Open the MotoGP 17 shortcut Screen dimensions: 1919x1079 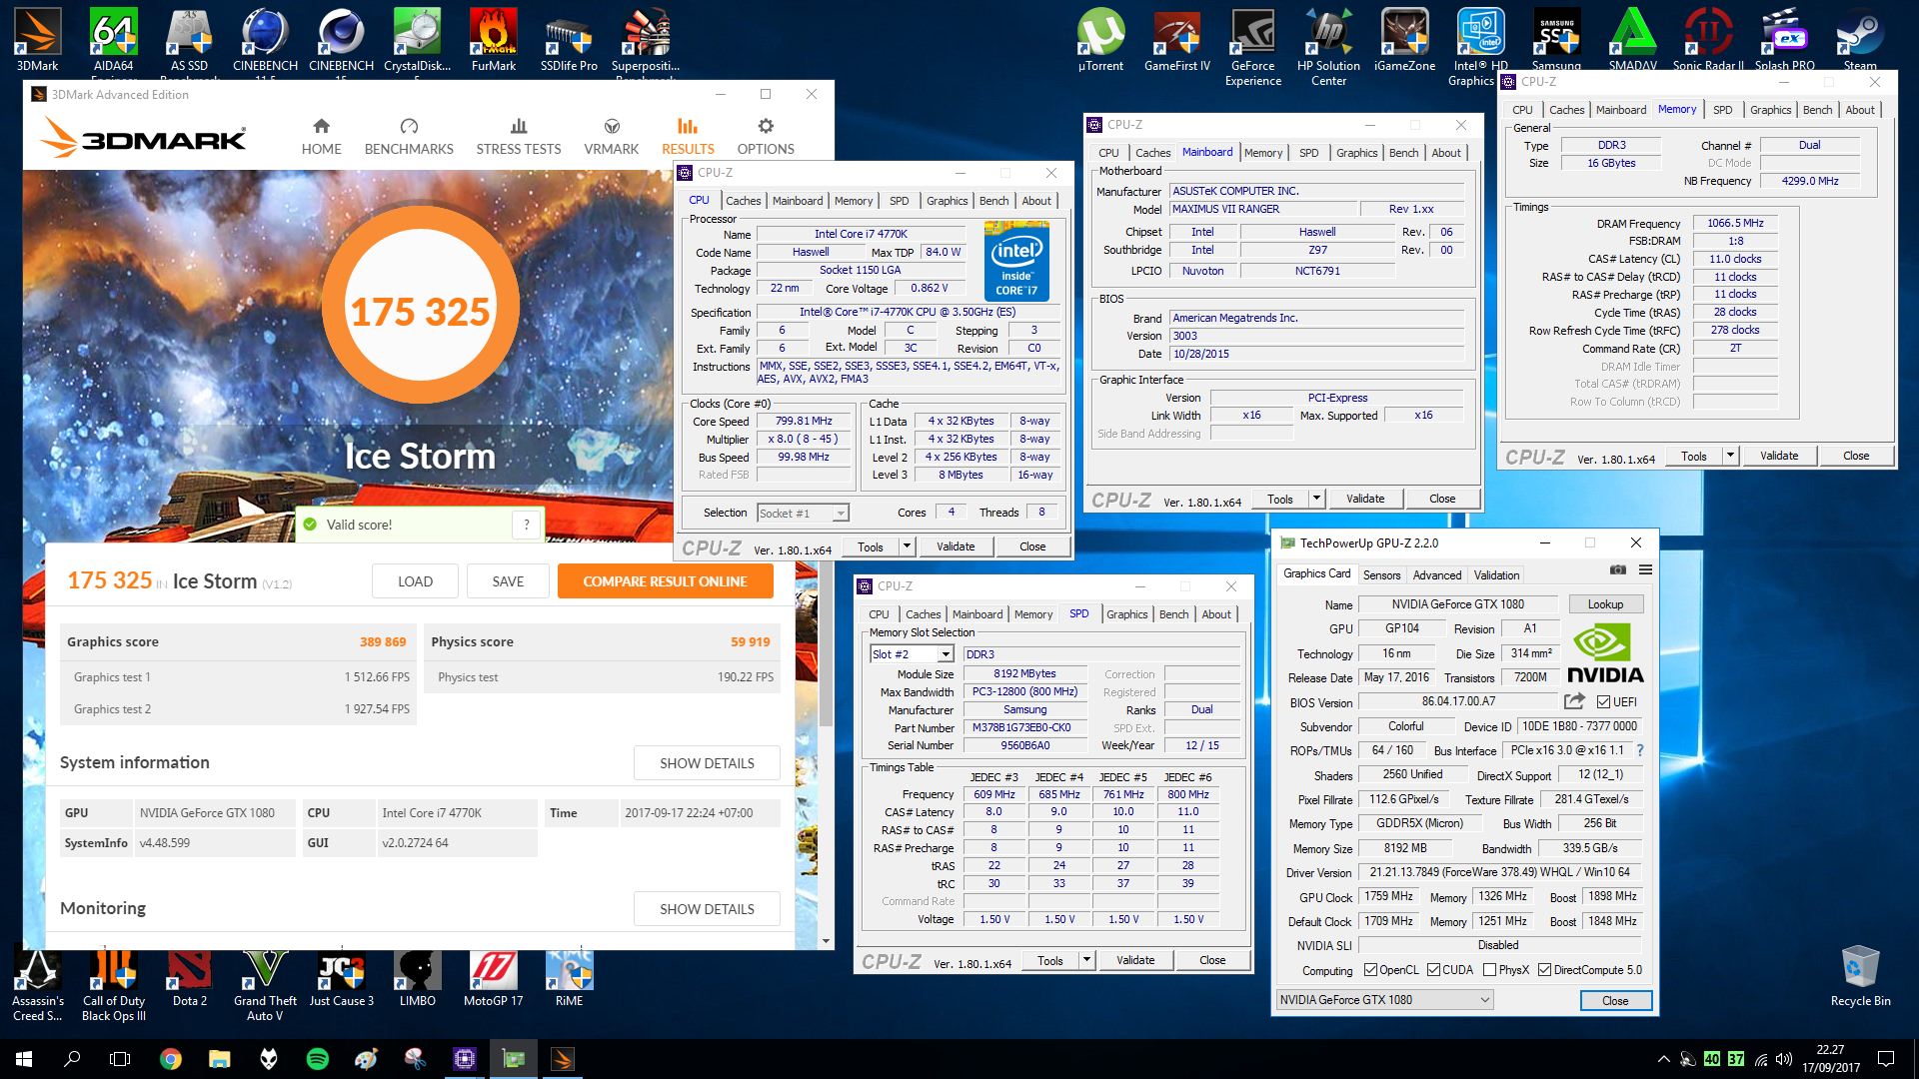(x=493, y=976)
